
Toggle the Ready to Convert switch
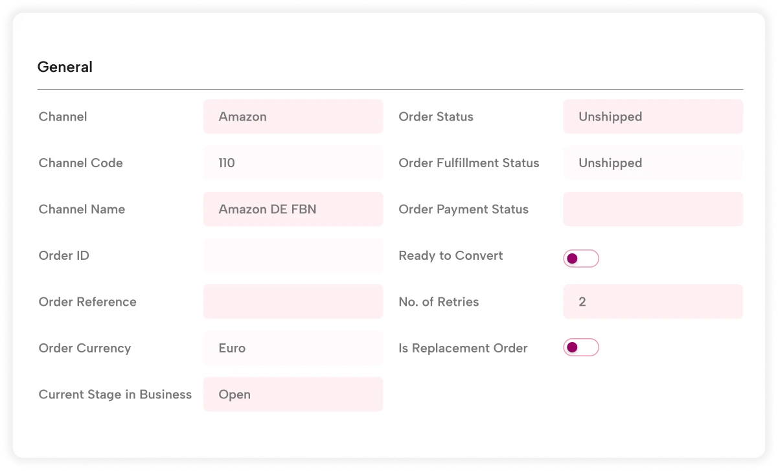click(x=580, y=258)
